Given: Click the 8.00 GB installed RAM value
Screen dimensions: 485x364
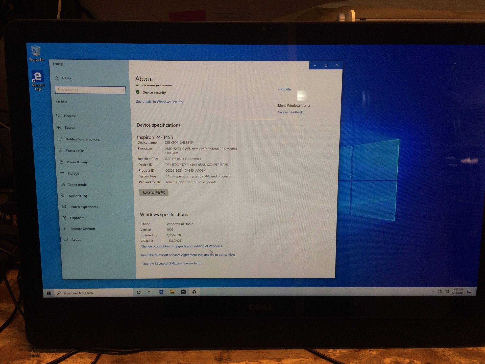Looking at the screenshot, I should click(183, 159).
